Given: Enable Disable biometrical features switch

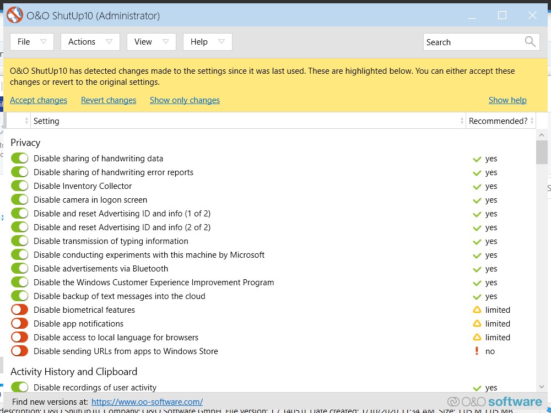Looking at the screenshot, I should 19,309.
